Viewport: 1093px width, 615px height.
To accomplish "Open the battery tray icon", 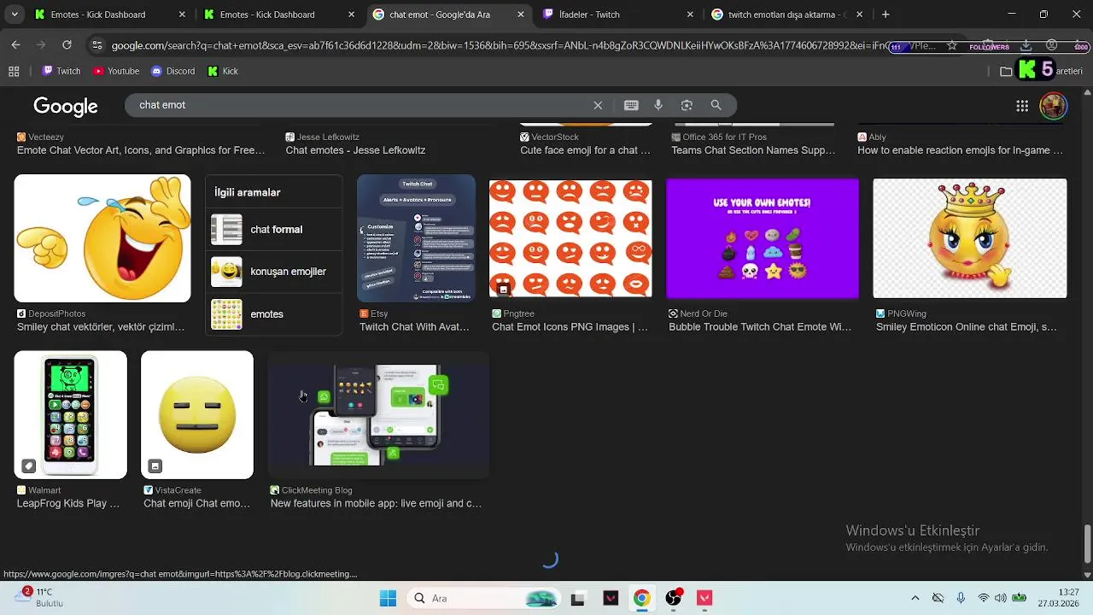I will (1019, 598).
